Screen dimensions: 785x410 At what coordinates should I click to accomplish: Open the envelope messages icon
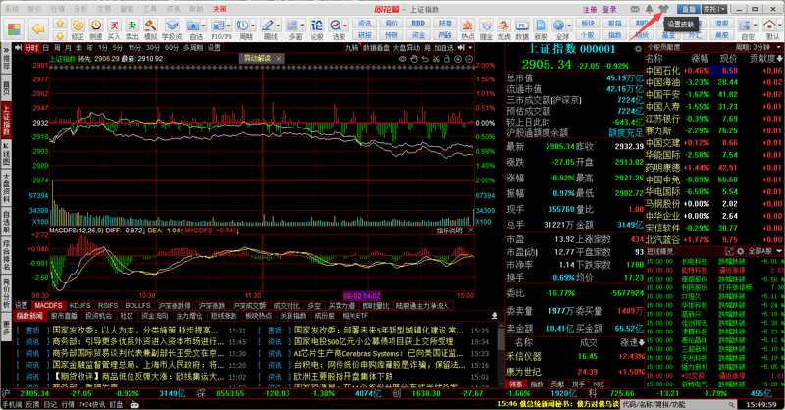(x=633, y=8)
